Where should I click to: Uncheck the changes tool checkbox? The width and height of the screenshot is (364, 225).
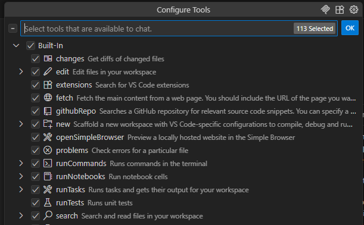click(35, 59)
